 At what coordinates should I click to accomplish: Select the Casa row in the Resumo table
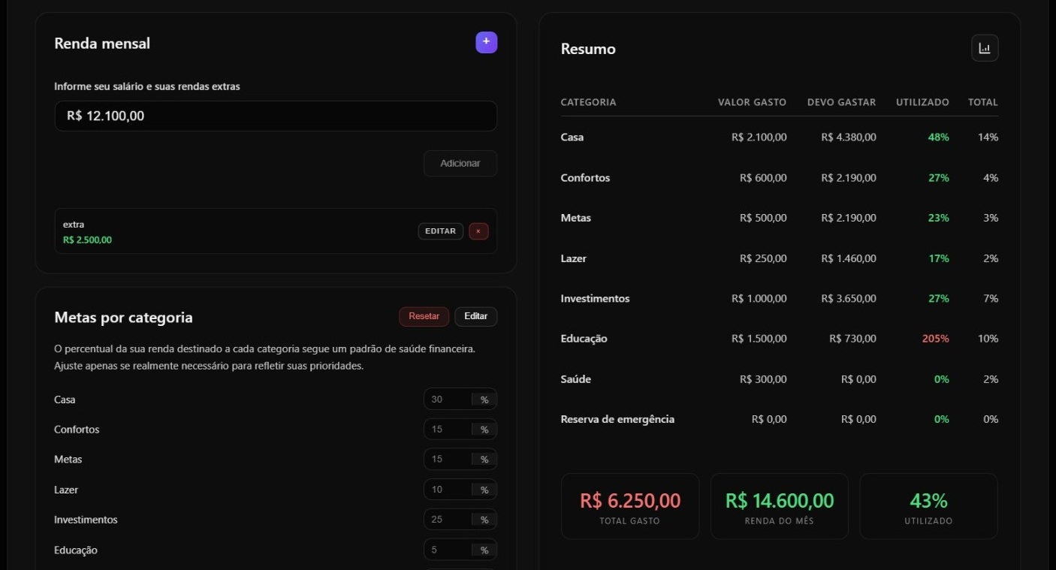(x=777, y=137)
